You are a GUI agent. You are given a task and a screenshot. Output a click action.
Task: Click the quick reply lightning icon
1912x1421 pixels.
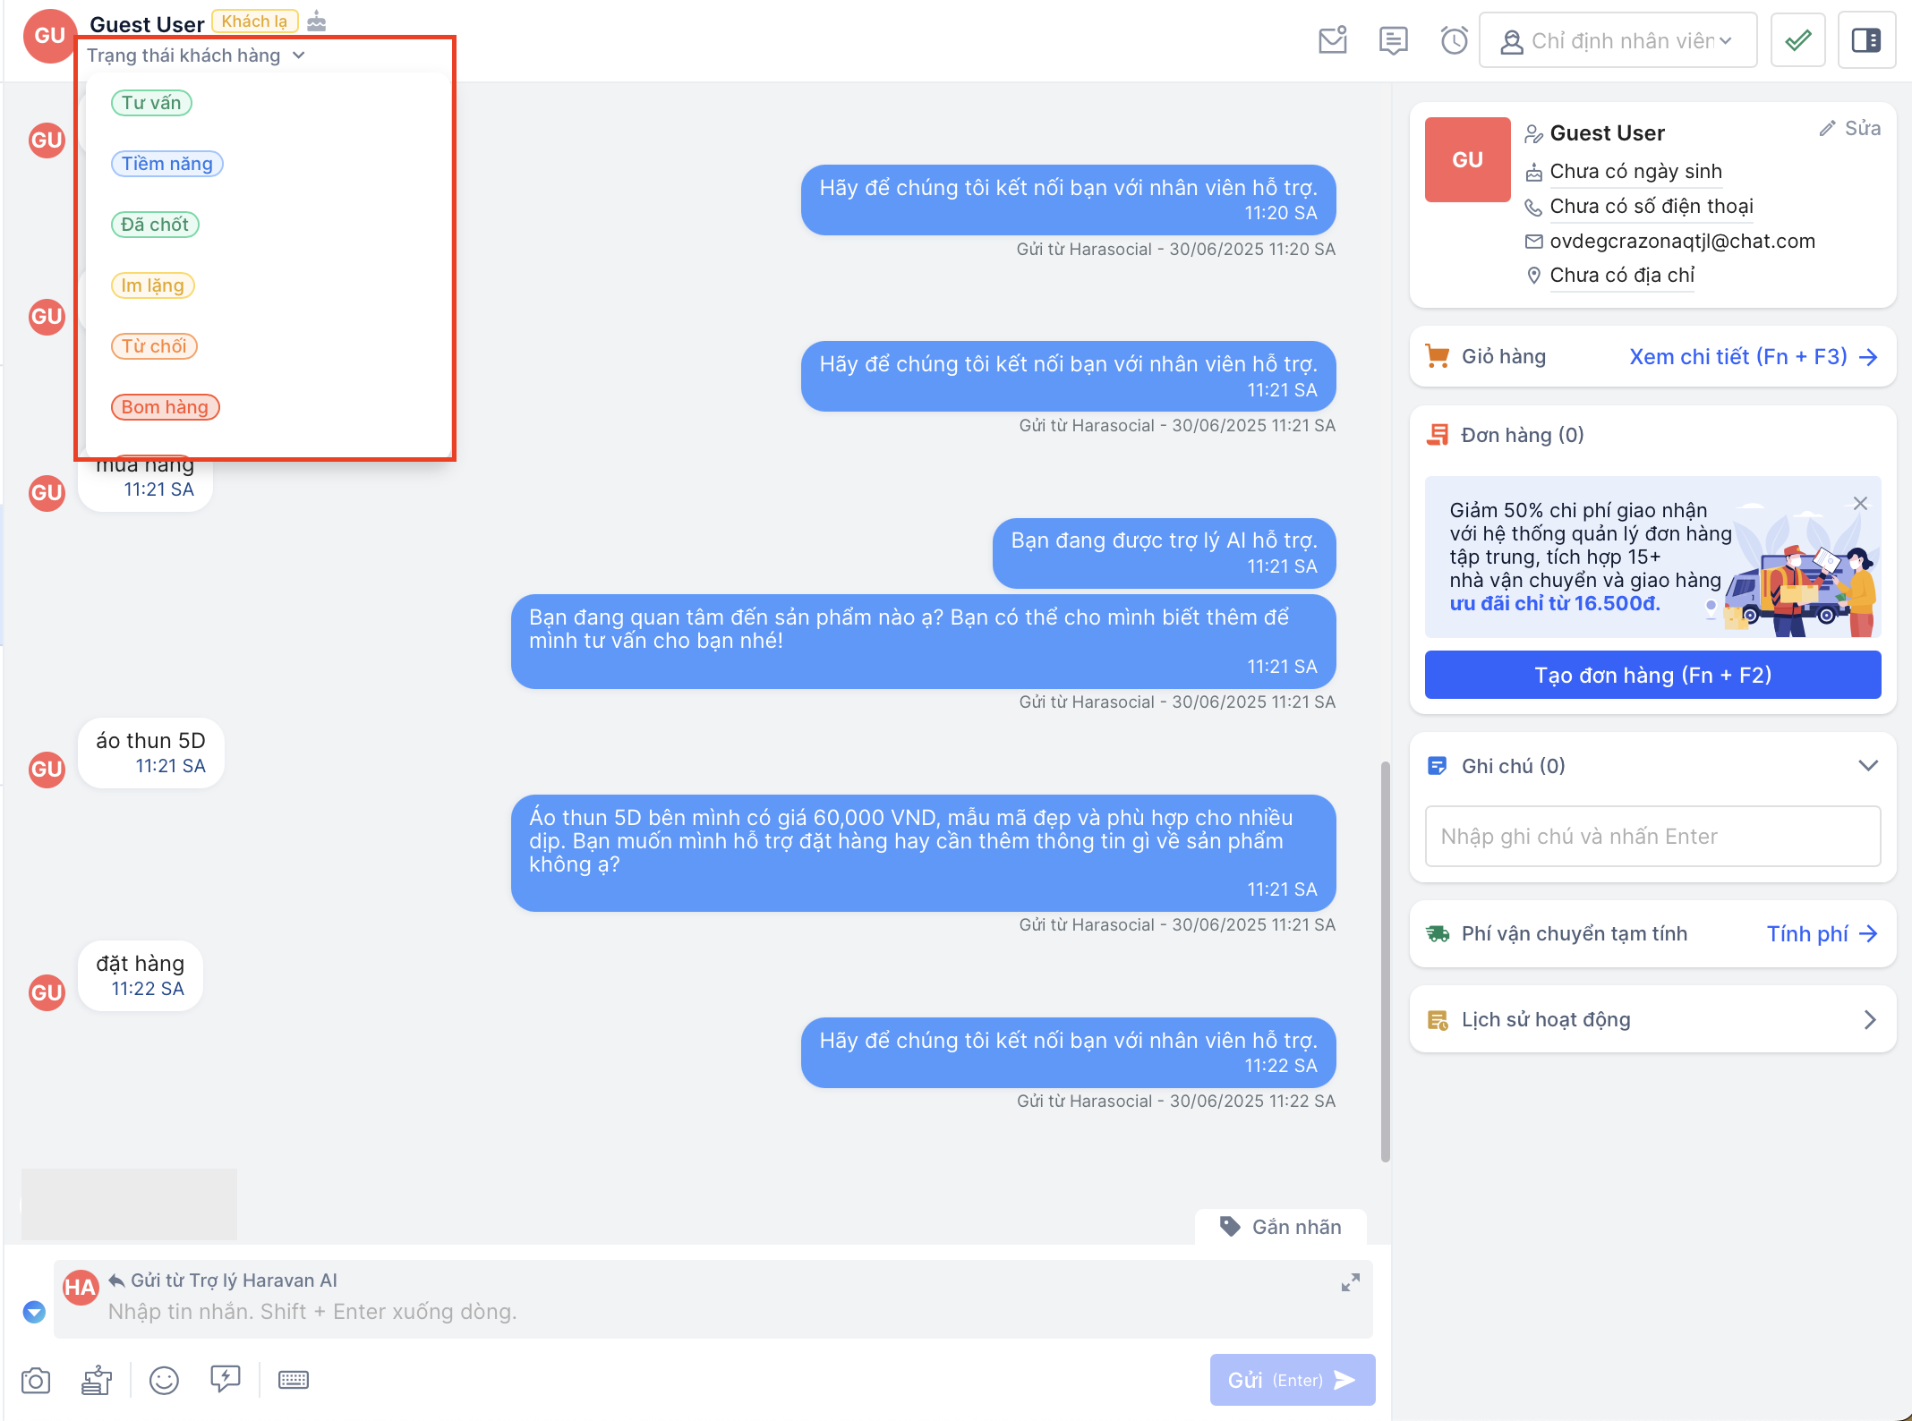coord(226,1379)
